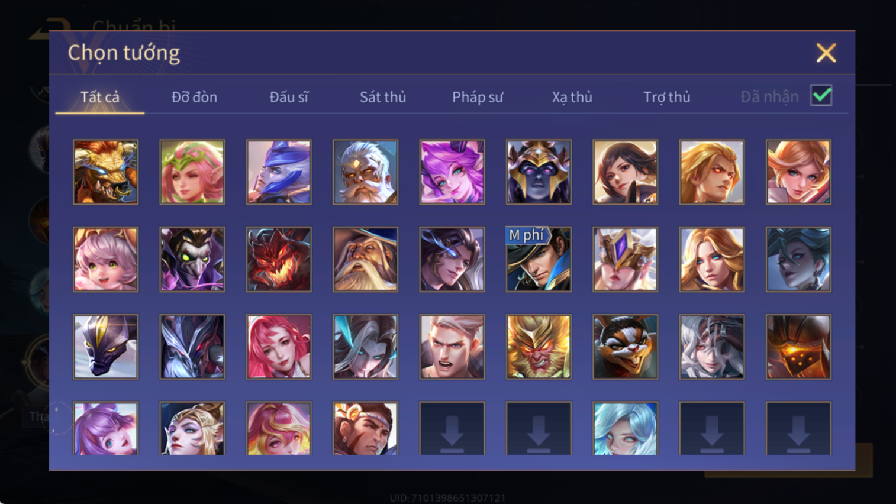
Task: Choose the Monkey King hero with golden crown
Action: pos(539,347)
